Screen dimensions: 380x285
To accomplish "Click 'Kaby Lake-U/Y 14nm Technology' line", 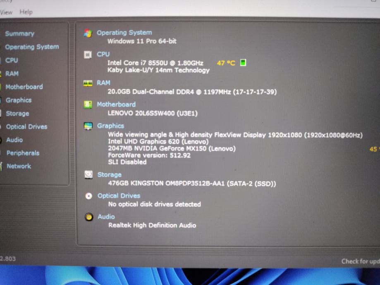I will (x=159, y=70).
